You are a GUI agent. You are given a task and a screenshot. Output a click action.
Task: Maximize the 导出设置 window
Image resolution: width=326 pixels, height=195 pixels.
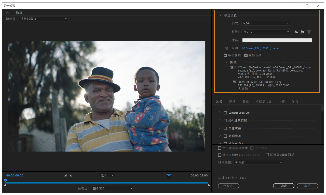tap(307, 6)
